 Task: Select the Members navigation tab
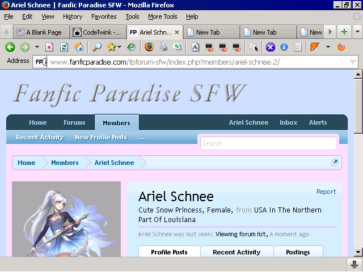click(x=117, y=122)
